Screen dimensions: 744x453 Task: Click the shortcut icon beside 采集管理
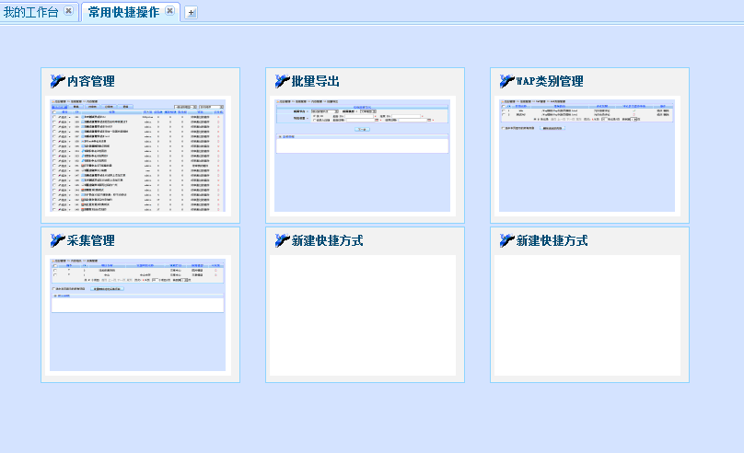[58, 240]
